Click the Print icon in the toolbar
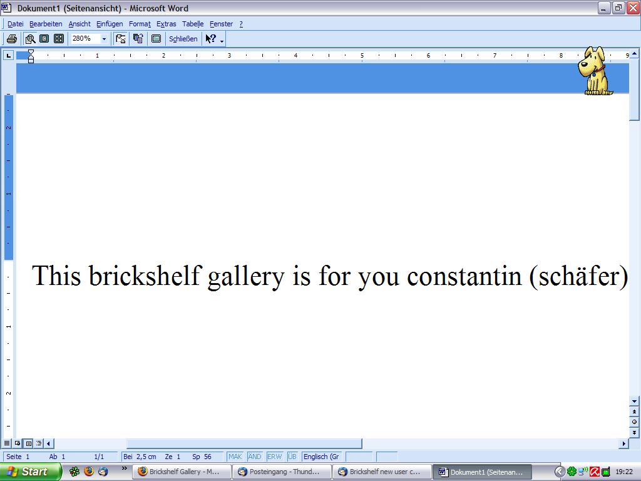Screen dimensions: 641x481 click(x=12, y=39)
